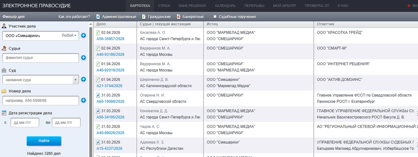Switch to МОЙ АРБИТР tab

click(x=284, y=6)
